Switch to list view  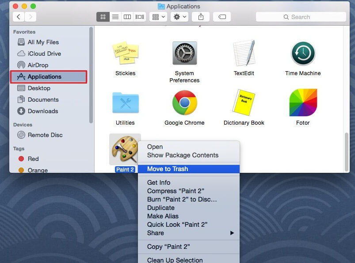tap(115, 17)
